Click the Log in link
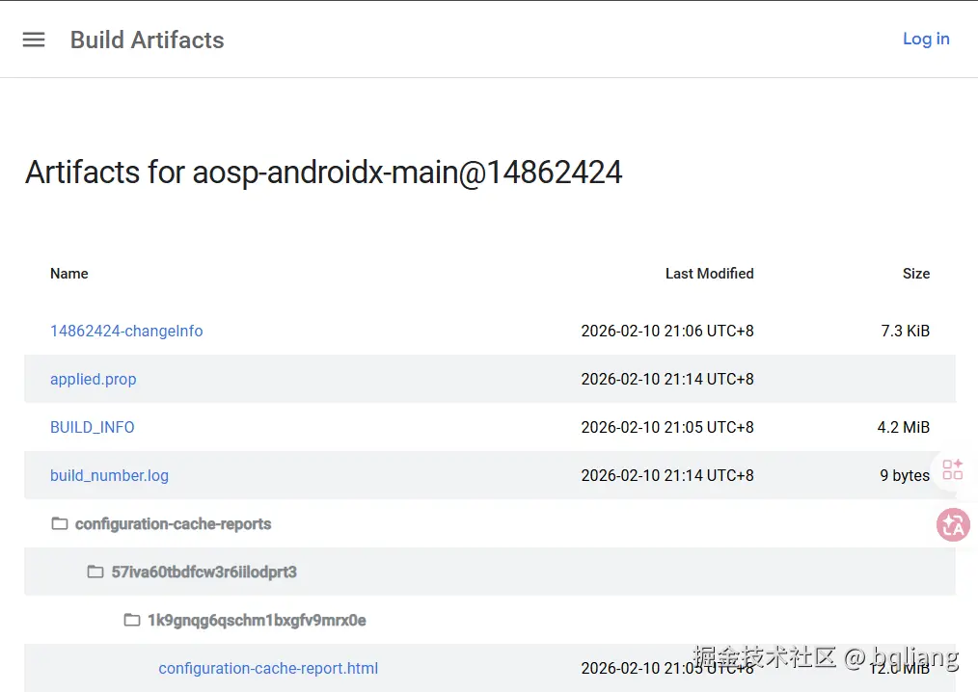Image resolution: width=978 pixels, height=692 pixels. [x=926, y=39]
